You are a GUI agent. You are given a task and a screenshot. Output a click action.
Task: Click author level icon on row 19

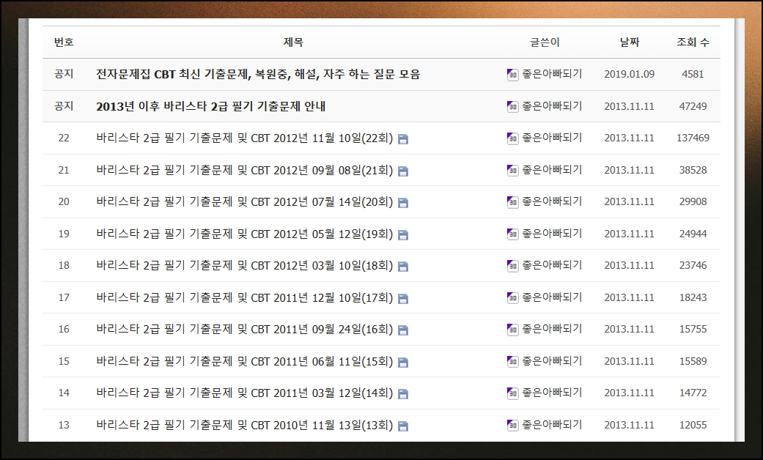coord(512,234)
